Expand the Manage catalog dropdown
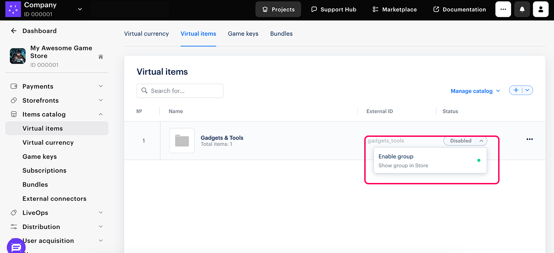Screen dimensions: 554x253 click(475, 91)
